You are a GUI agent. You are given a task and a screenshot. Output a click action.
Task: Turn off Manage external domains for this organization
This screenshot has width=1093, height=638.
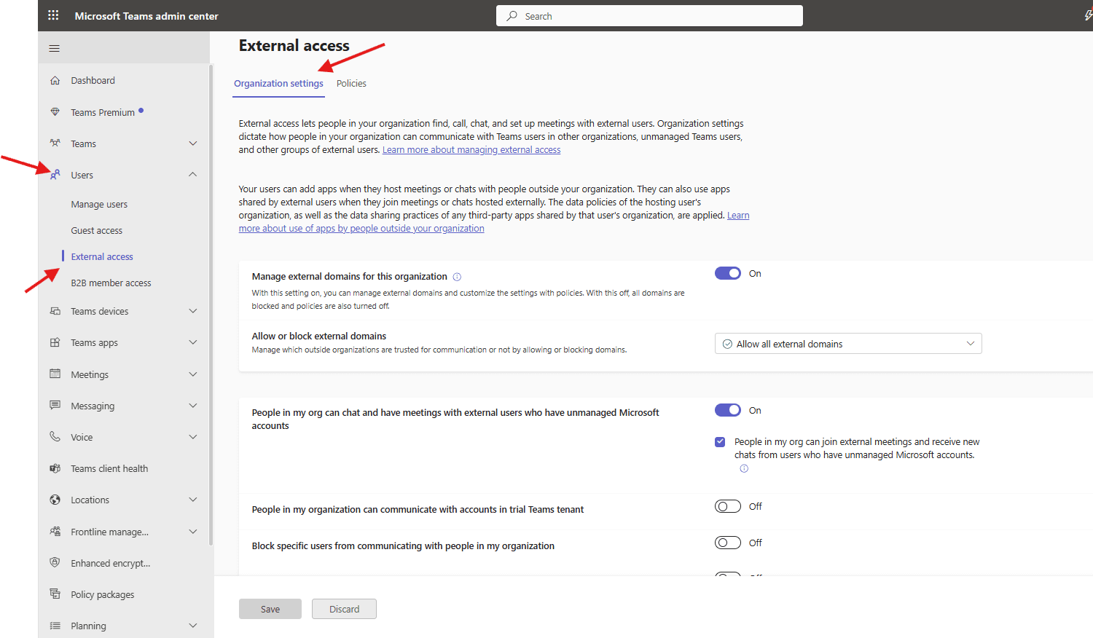[x=727, y=273]
